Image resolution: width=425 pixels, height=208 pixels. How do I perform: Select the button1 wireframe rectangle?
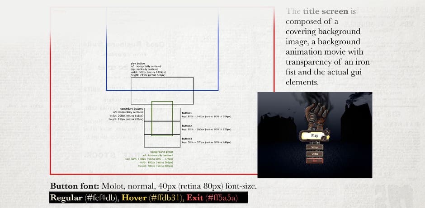148,115
